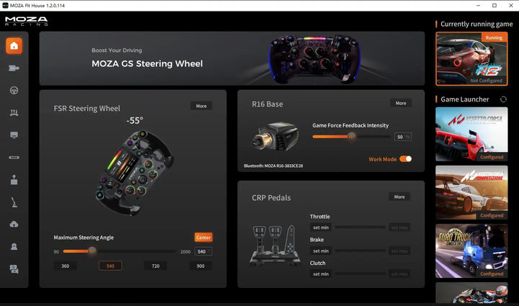Open the RPM light bar sidebar icon

click(x=14, y=157)
